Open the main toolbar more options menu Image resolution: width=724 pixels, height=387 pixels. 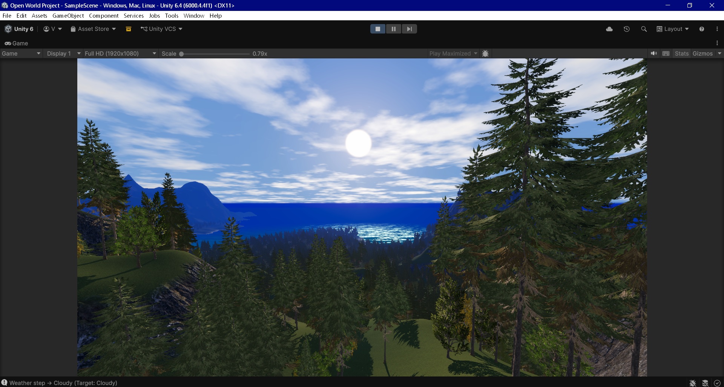717,29
